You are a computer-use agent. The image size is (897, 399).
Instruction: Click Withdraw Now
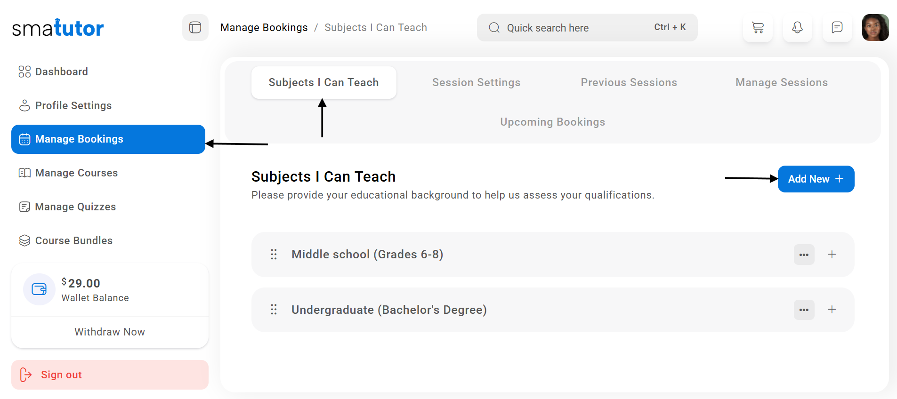pos(110,332)
